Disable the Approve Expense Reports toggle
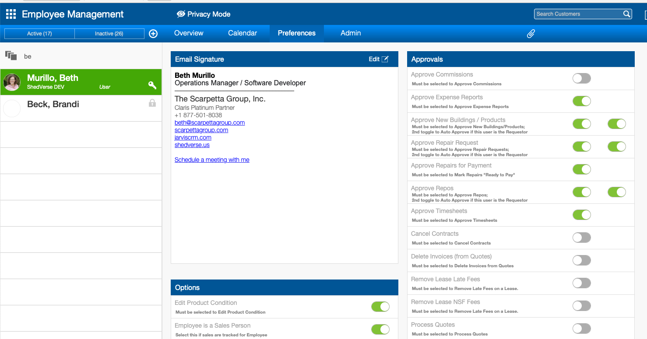This screenshot has height=339, width=647. pyautogui.click(x=582, y=101)
